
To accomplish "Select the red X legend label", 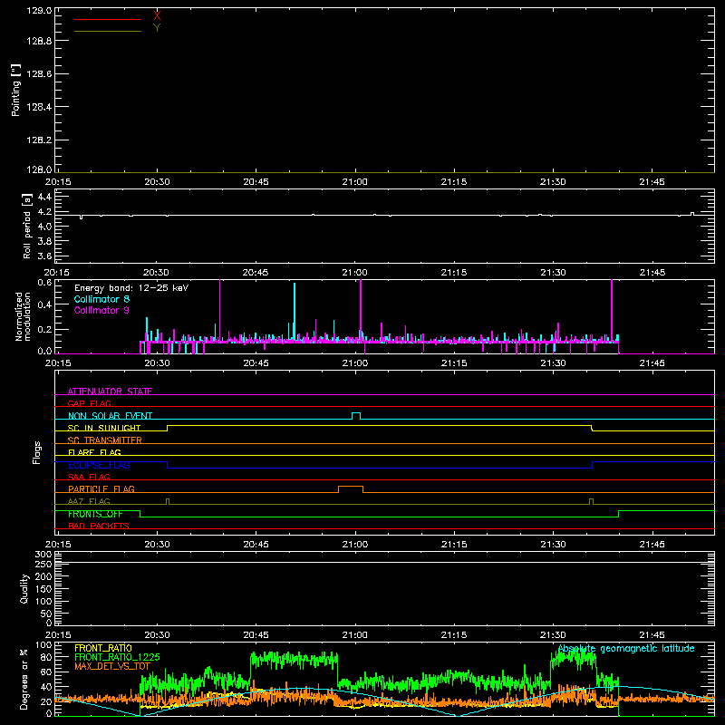I will [x=157, y=15].
